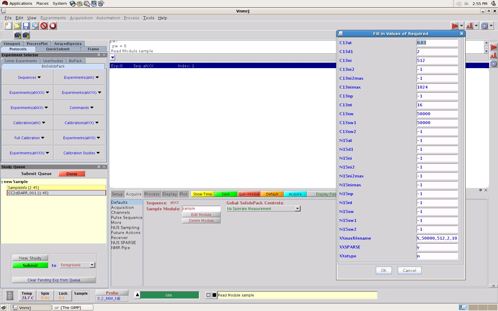Screen dimensions: 498x311
Task: Click the camera 1 snapshot icon
Action: pos(17,35)
